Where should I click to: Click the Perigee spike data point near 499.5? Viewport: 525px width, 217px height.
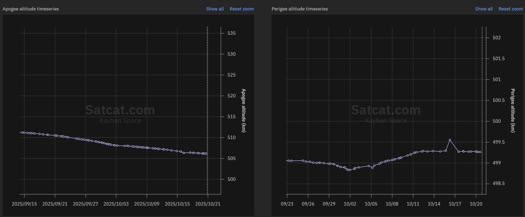tap(450, 140)
